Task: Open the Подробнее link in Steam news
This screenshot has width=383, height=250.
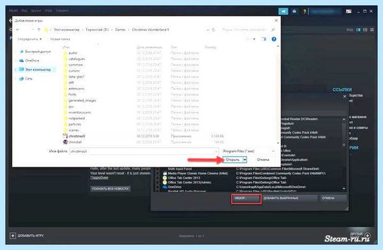Action: pos(99,177)
